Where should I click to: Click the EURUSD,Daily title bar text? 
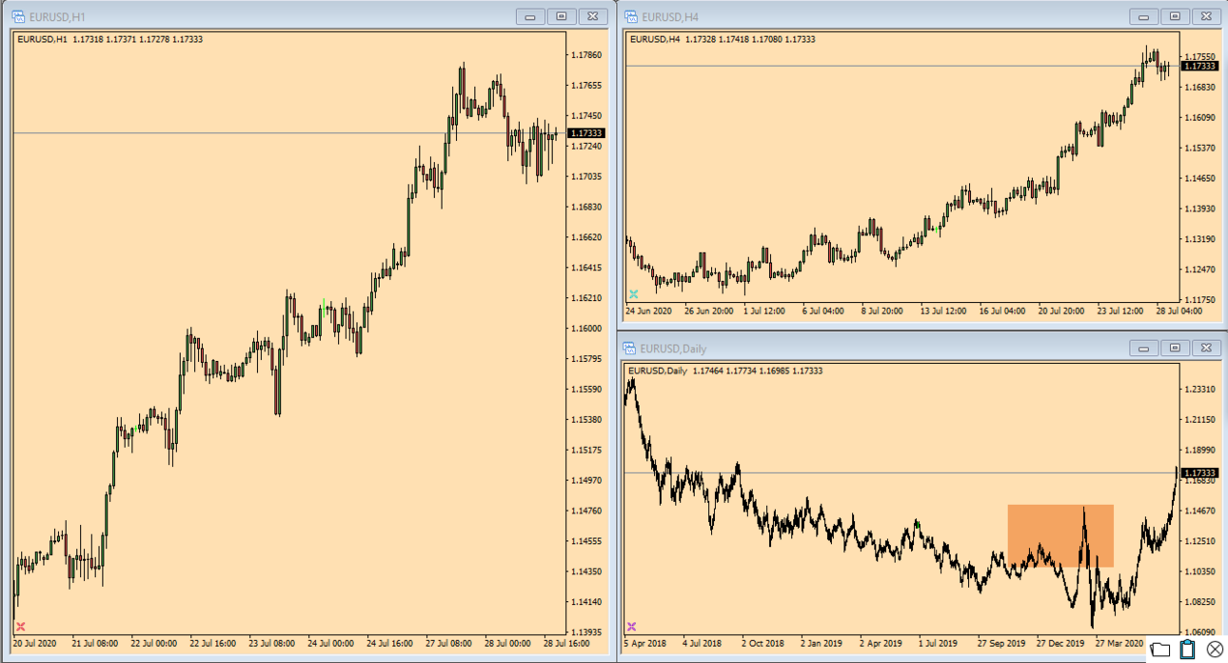coord(674,348)
